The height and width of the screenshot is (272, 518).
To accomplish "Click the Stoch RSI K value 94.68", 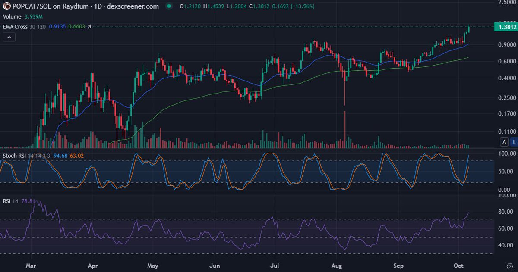I will (60, 155).
